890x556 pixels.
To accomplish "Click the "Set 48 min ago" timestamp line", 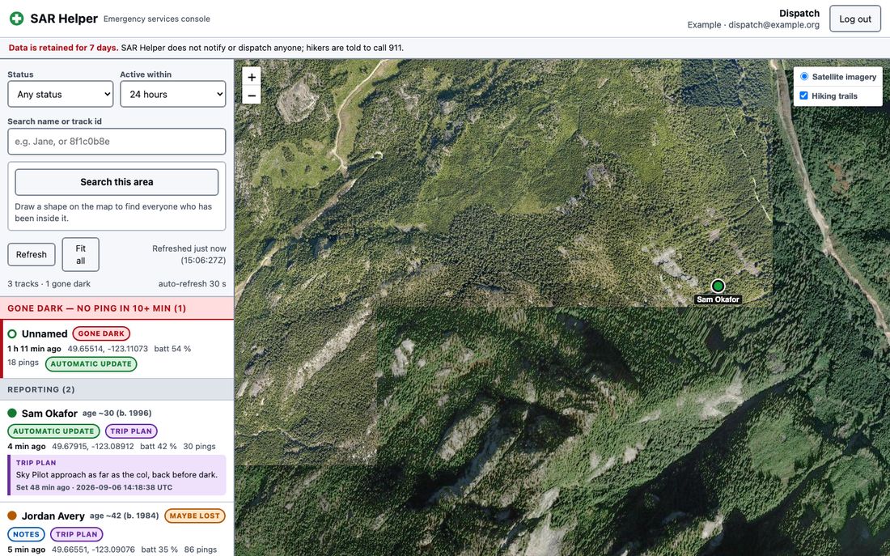I will [x=94, y=487].
